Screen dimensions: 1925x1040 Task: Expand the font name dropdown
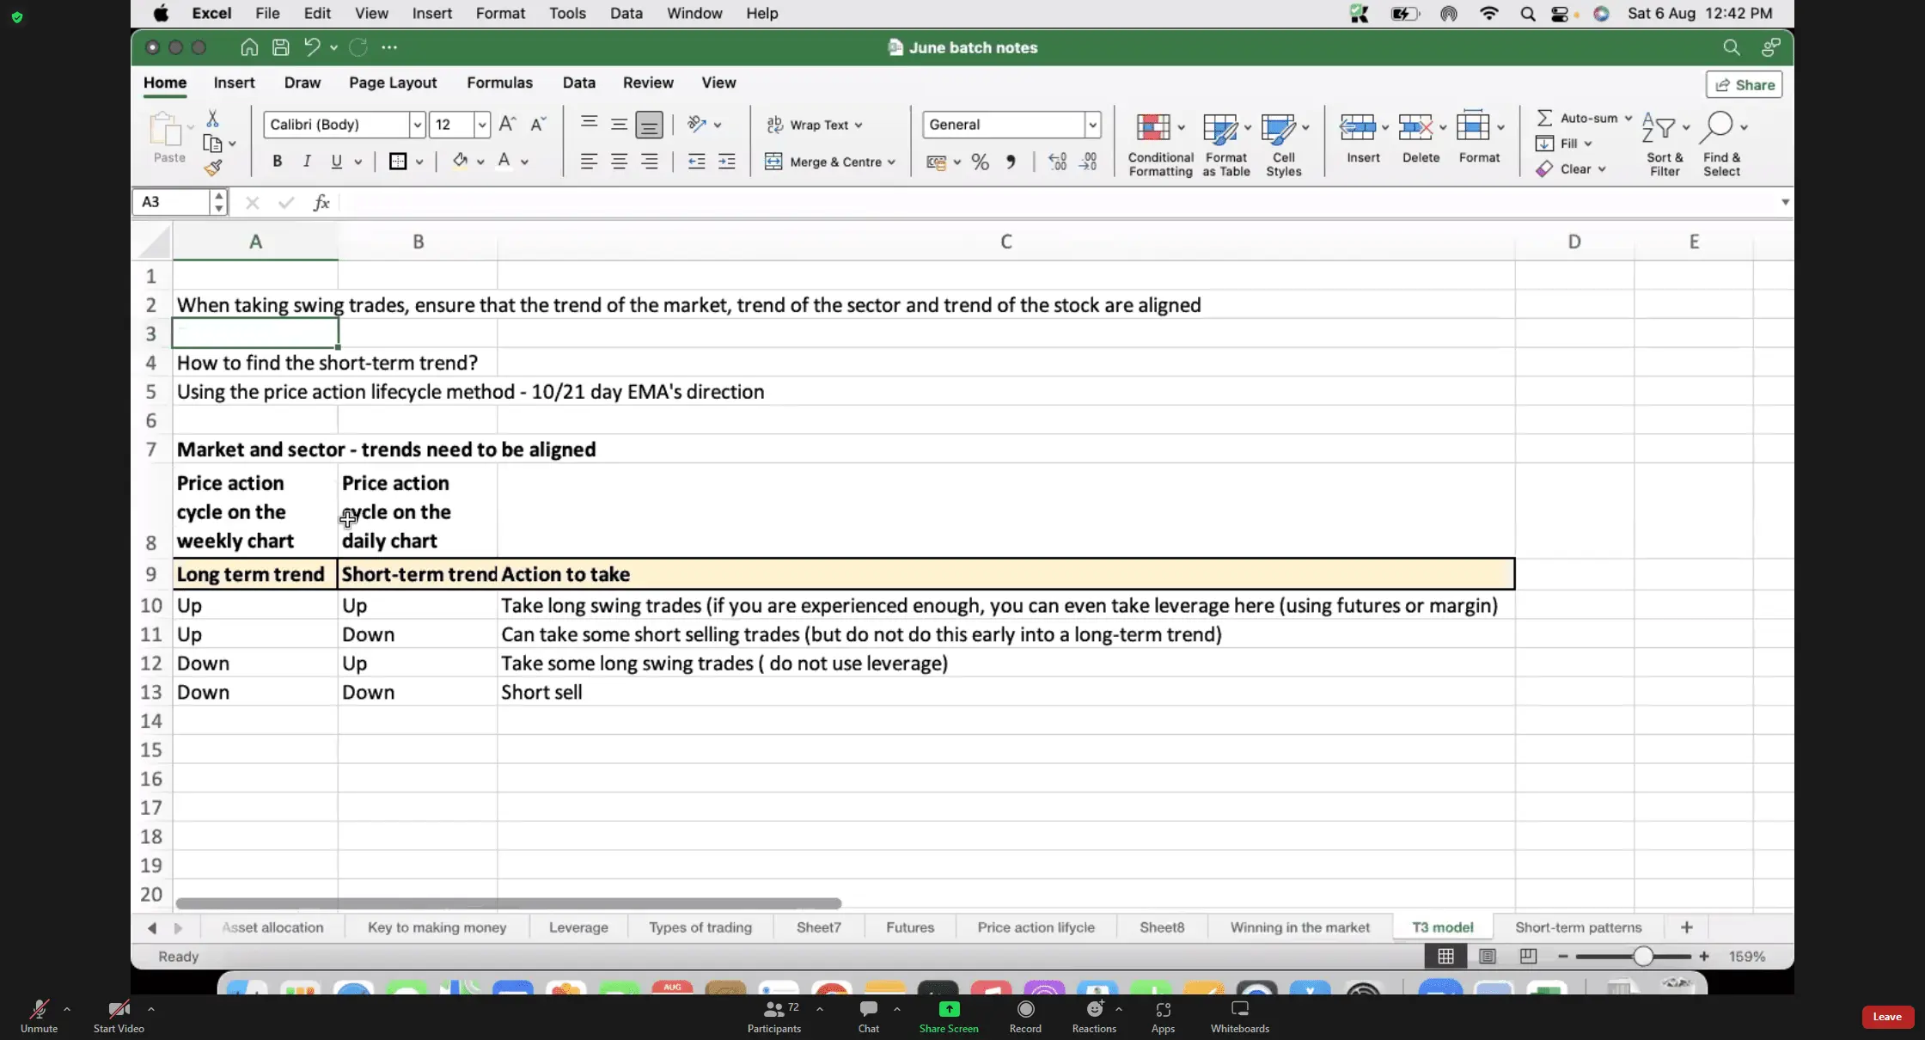417,125
